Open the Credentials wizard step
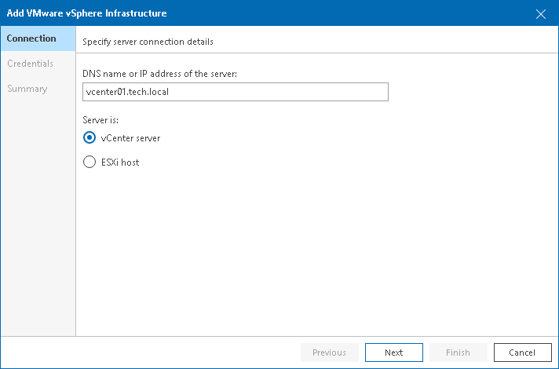Screen dimensions: 559x369 point(31,64)
